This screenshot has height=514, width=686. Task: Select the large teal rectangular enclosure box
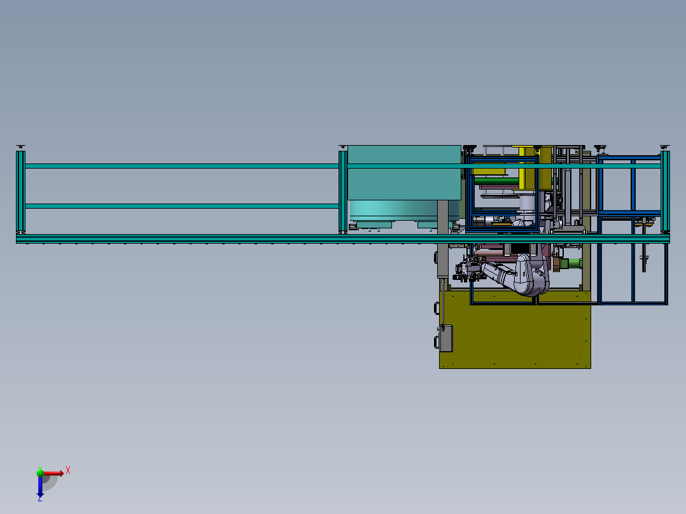(x=404, y=173)
